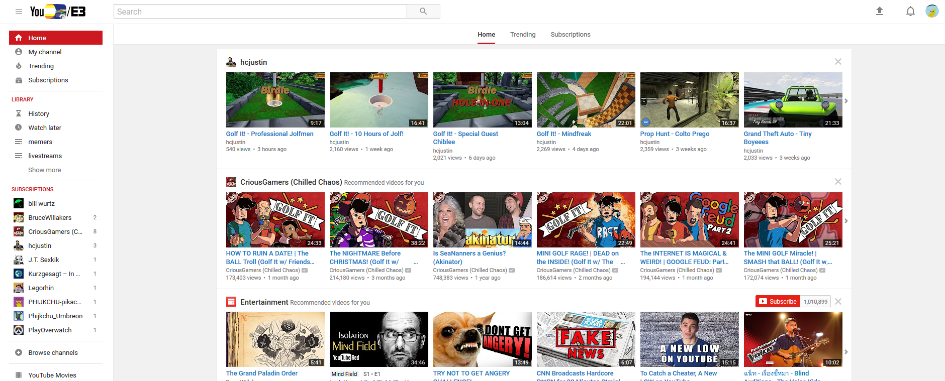
Task: Play the Grand Theft Auto Tiny Boyeees thumbnail
Action: click(793, 100)
